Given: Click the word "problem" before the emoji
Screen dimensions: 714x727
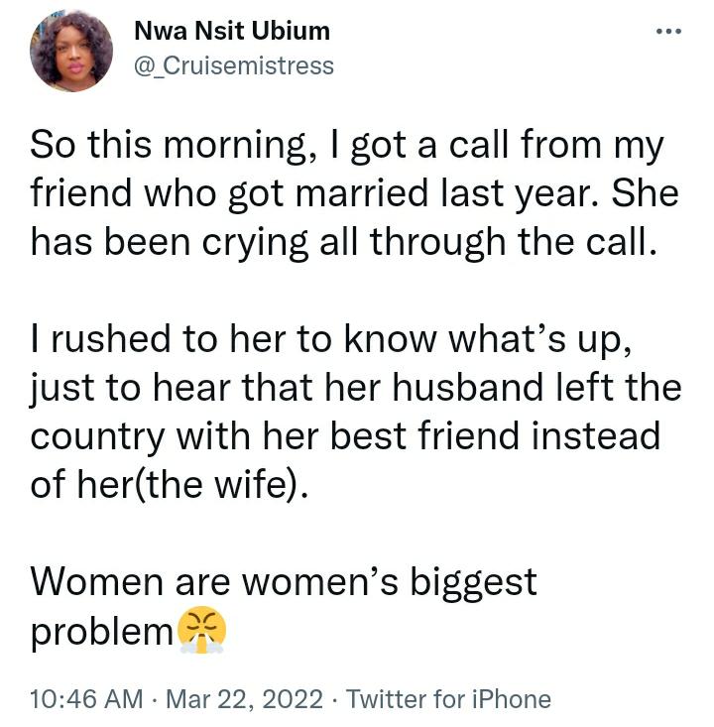Looking at the screenshot, I should point(102,633).
